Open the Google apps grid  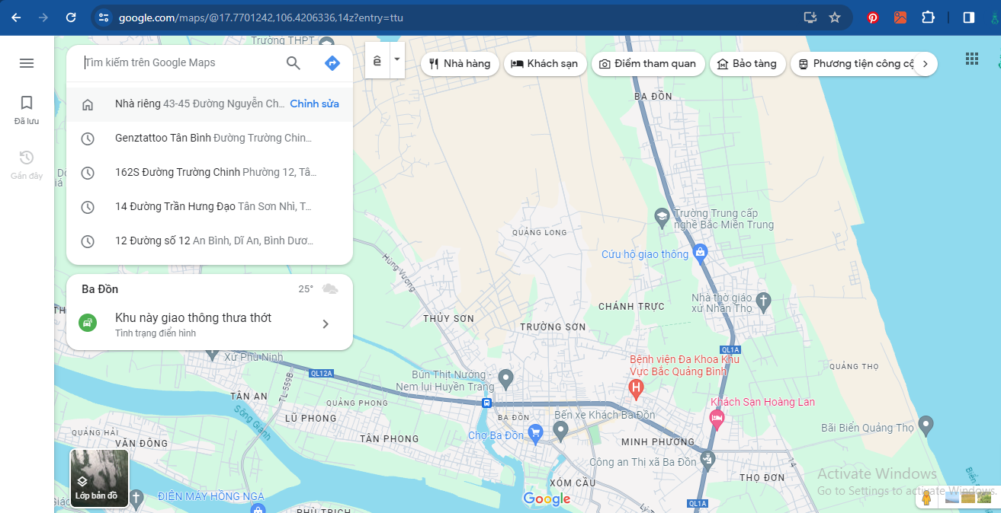[971, 59]
